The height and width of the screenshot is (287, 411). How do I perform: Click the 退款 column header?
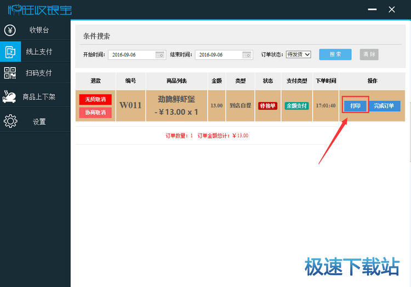[x=95, y=81]
